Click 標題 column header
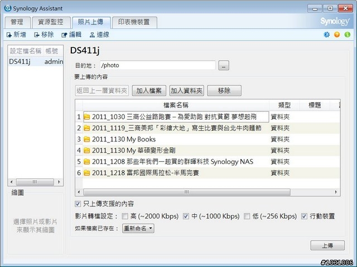The image size is (357, 267). tap(315, 105)
